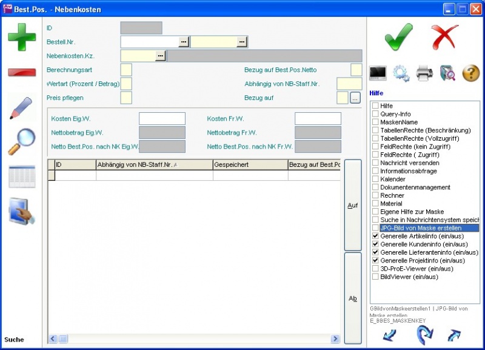Click the Bezug auf ellipsis button
The width and height of the screenshot is (485, 350).
355,97
